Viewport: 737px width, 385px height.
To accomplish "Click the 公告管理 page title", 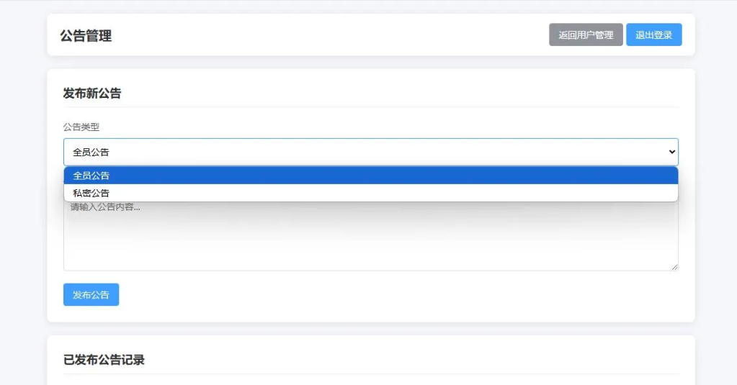I will [x=86, y=36].
